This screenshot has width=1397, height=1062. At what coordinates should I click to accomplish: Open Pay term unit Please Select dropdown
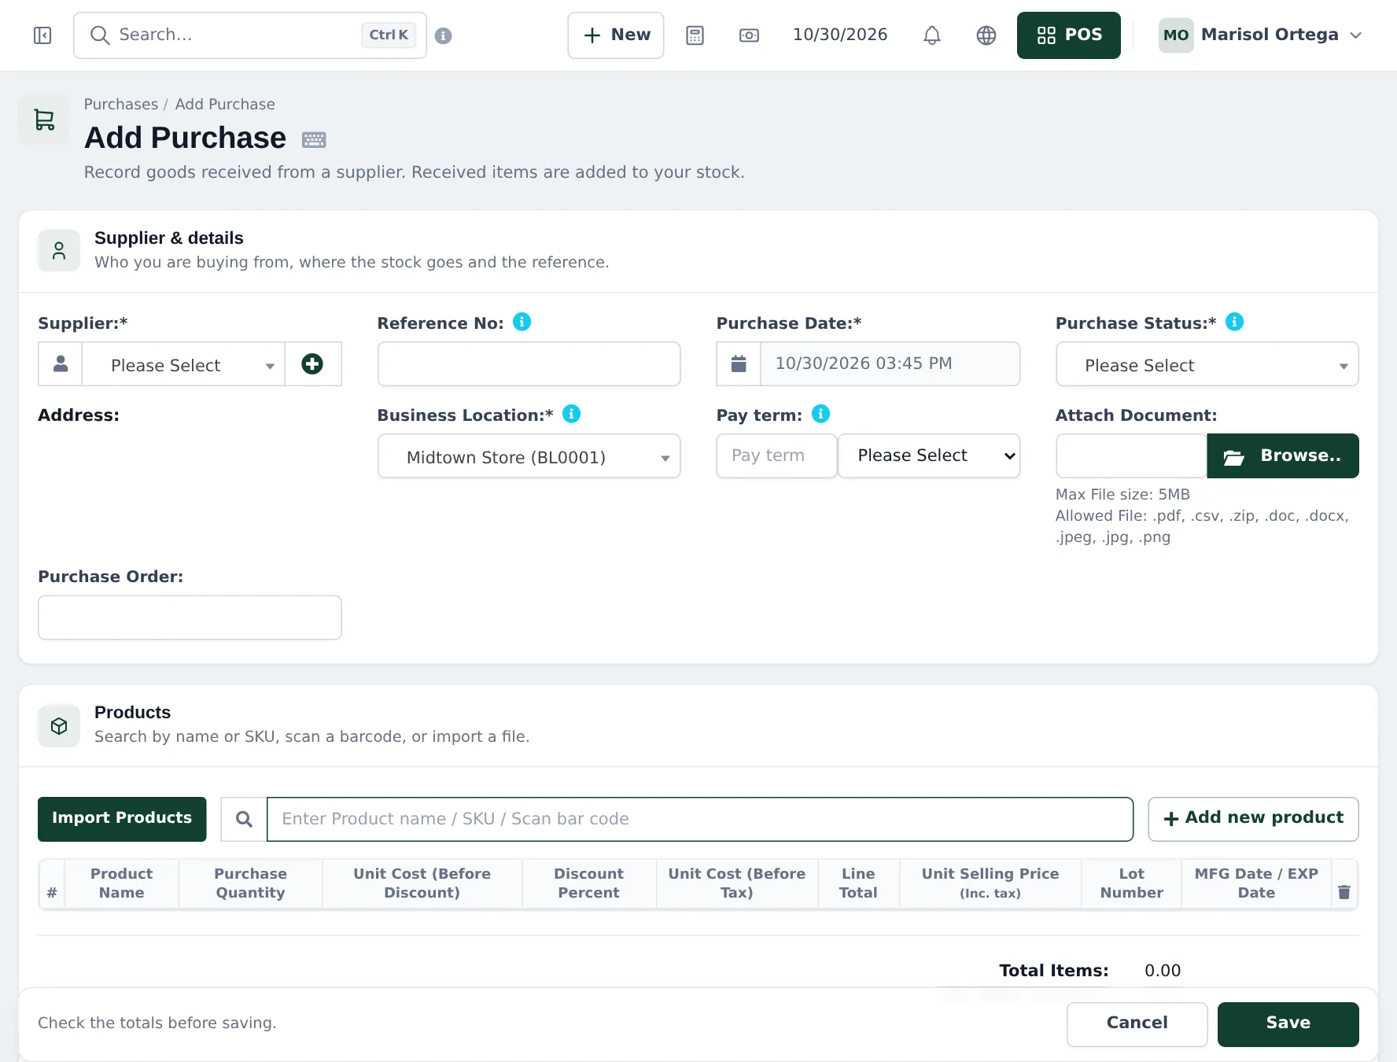click(929, 455)
